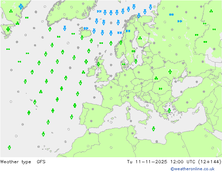Click the green rain symbol just west of Ireland
Viewport: 222px width, 172px height.
coord(83,72)
